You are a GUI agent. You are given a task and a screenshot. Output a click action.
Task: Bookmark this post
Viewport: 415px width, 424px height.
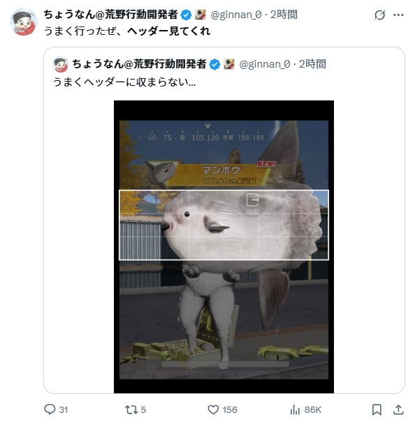pyautogui.click(x=377, y=409)
